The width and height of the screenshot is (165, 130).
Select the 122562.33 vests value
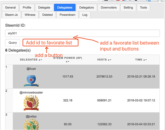[104, 124]
